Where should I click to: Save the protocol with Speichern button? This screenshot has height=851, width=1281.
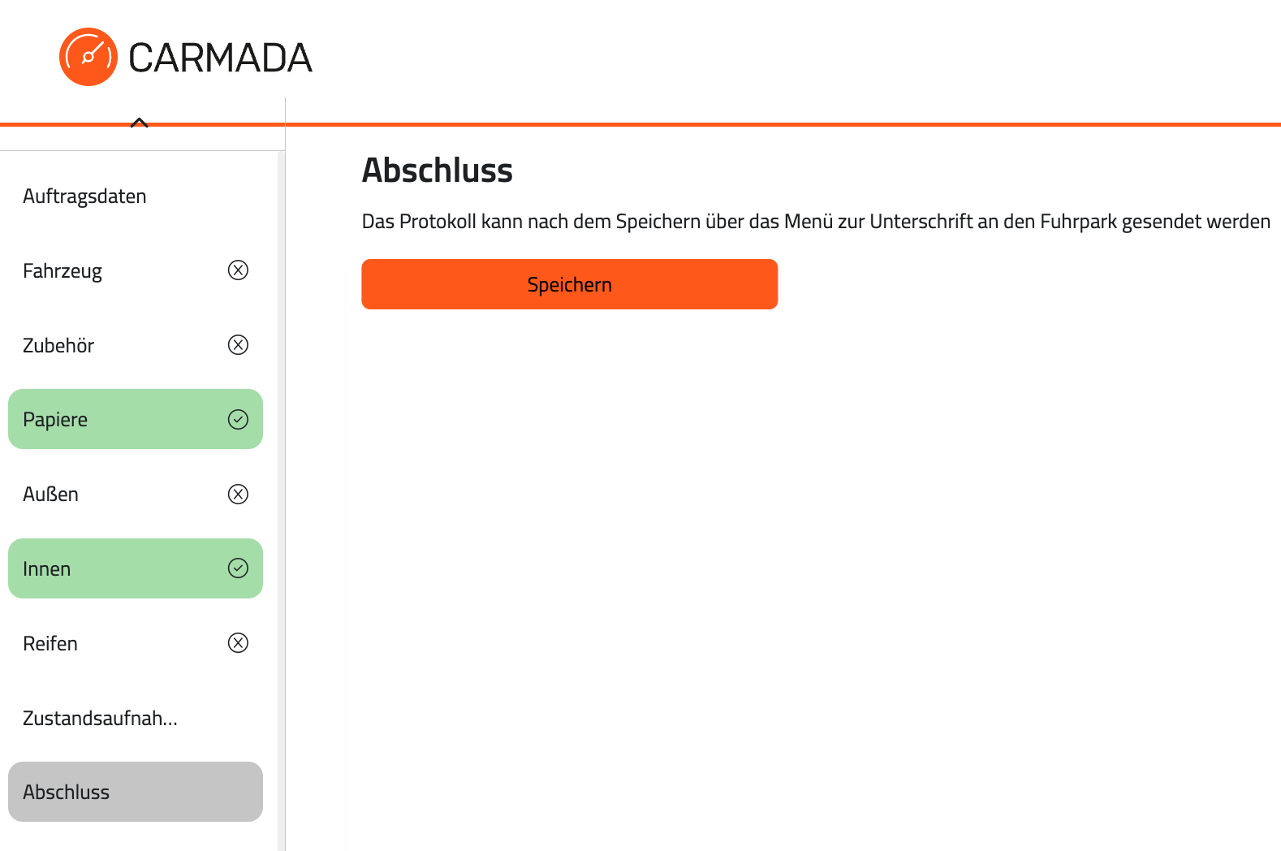pos(570,284)
